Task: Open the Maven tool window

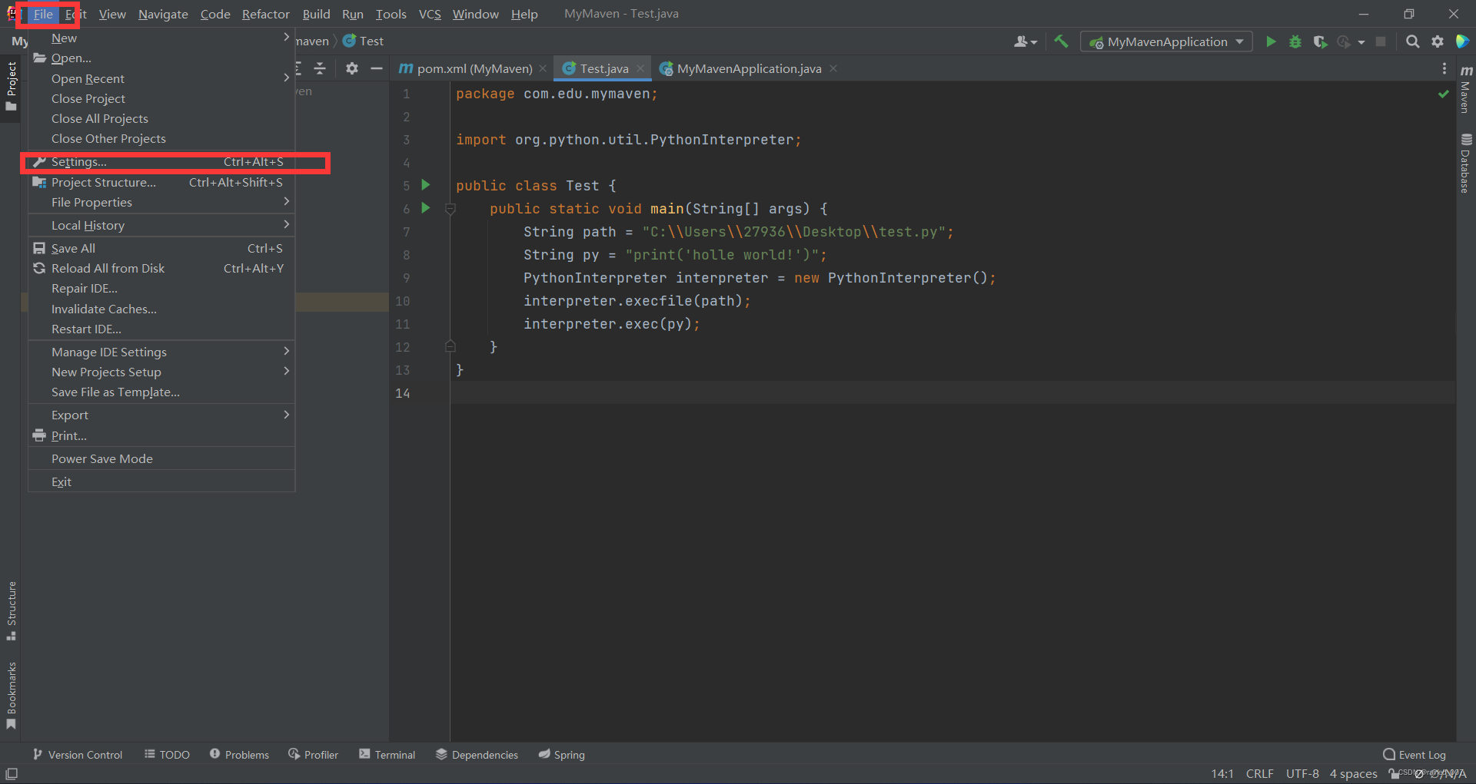Action: (x=1466, y=89)
